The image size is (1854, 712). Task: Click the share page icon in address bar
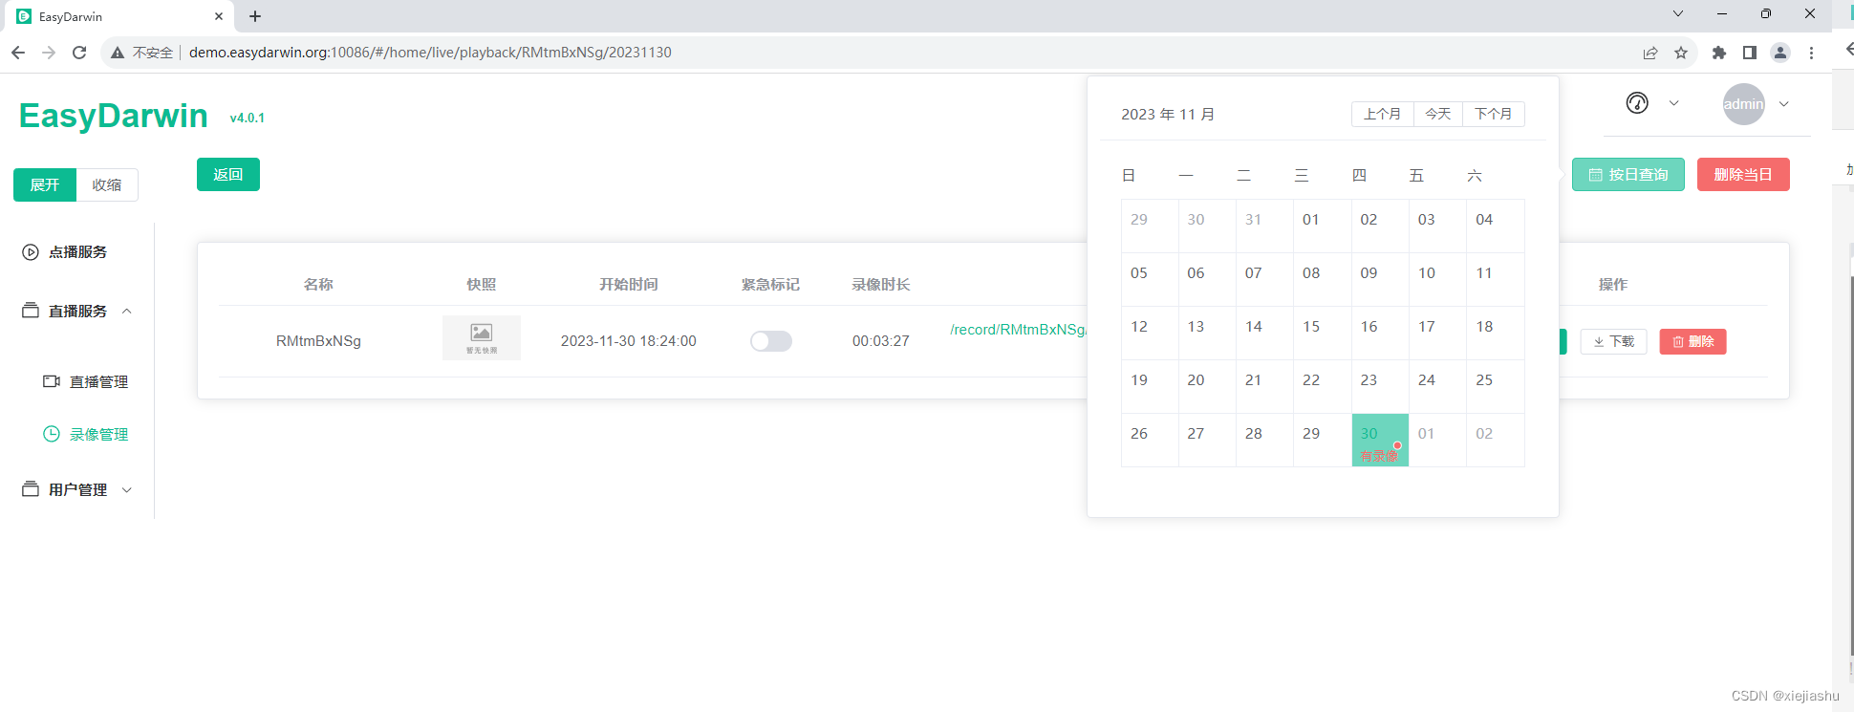click(x=1650, y=53)
